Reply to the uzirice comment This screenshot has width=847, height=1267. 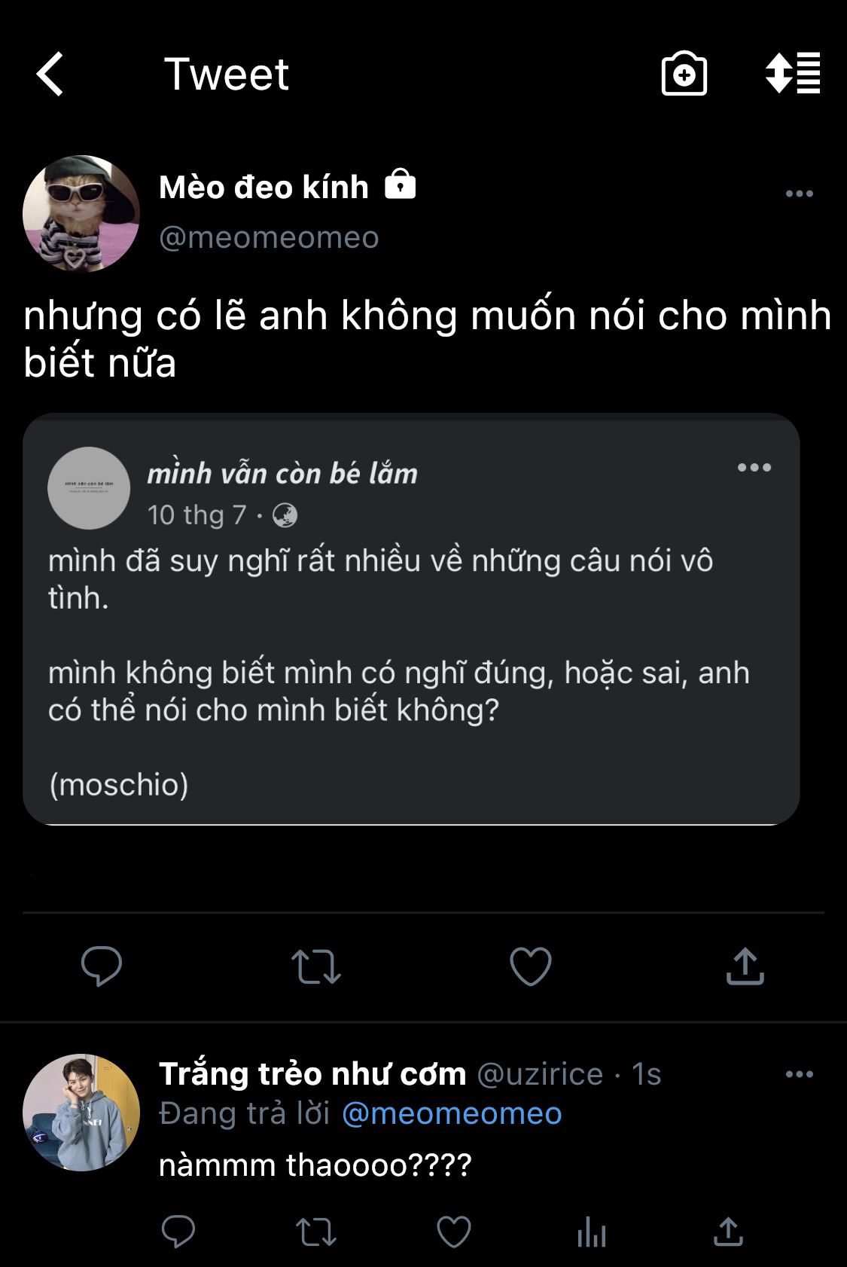pos(178,1232)
